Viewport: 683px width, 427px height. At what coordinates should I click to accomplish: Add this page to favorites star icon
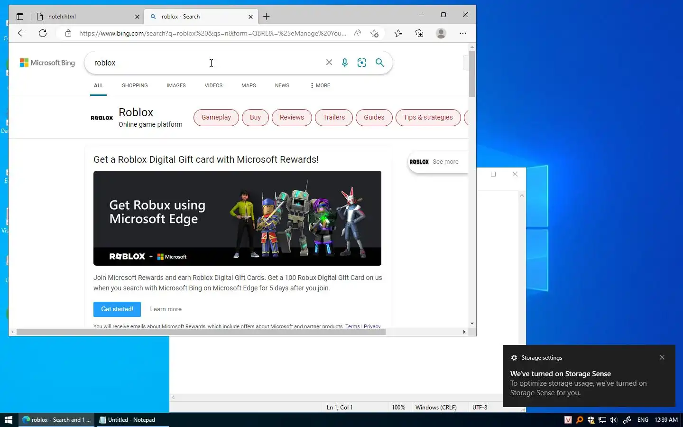[x=375, y=33]
